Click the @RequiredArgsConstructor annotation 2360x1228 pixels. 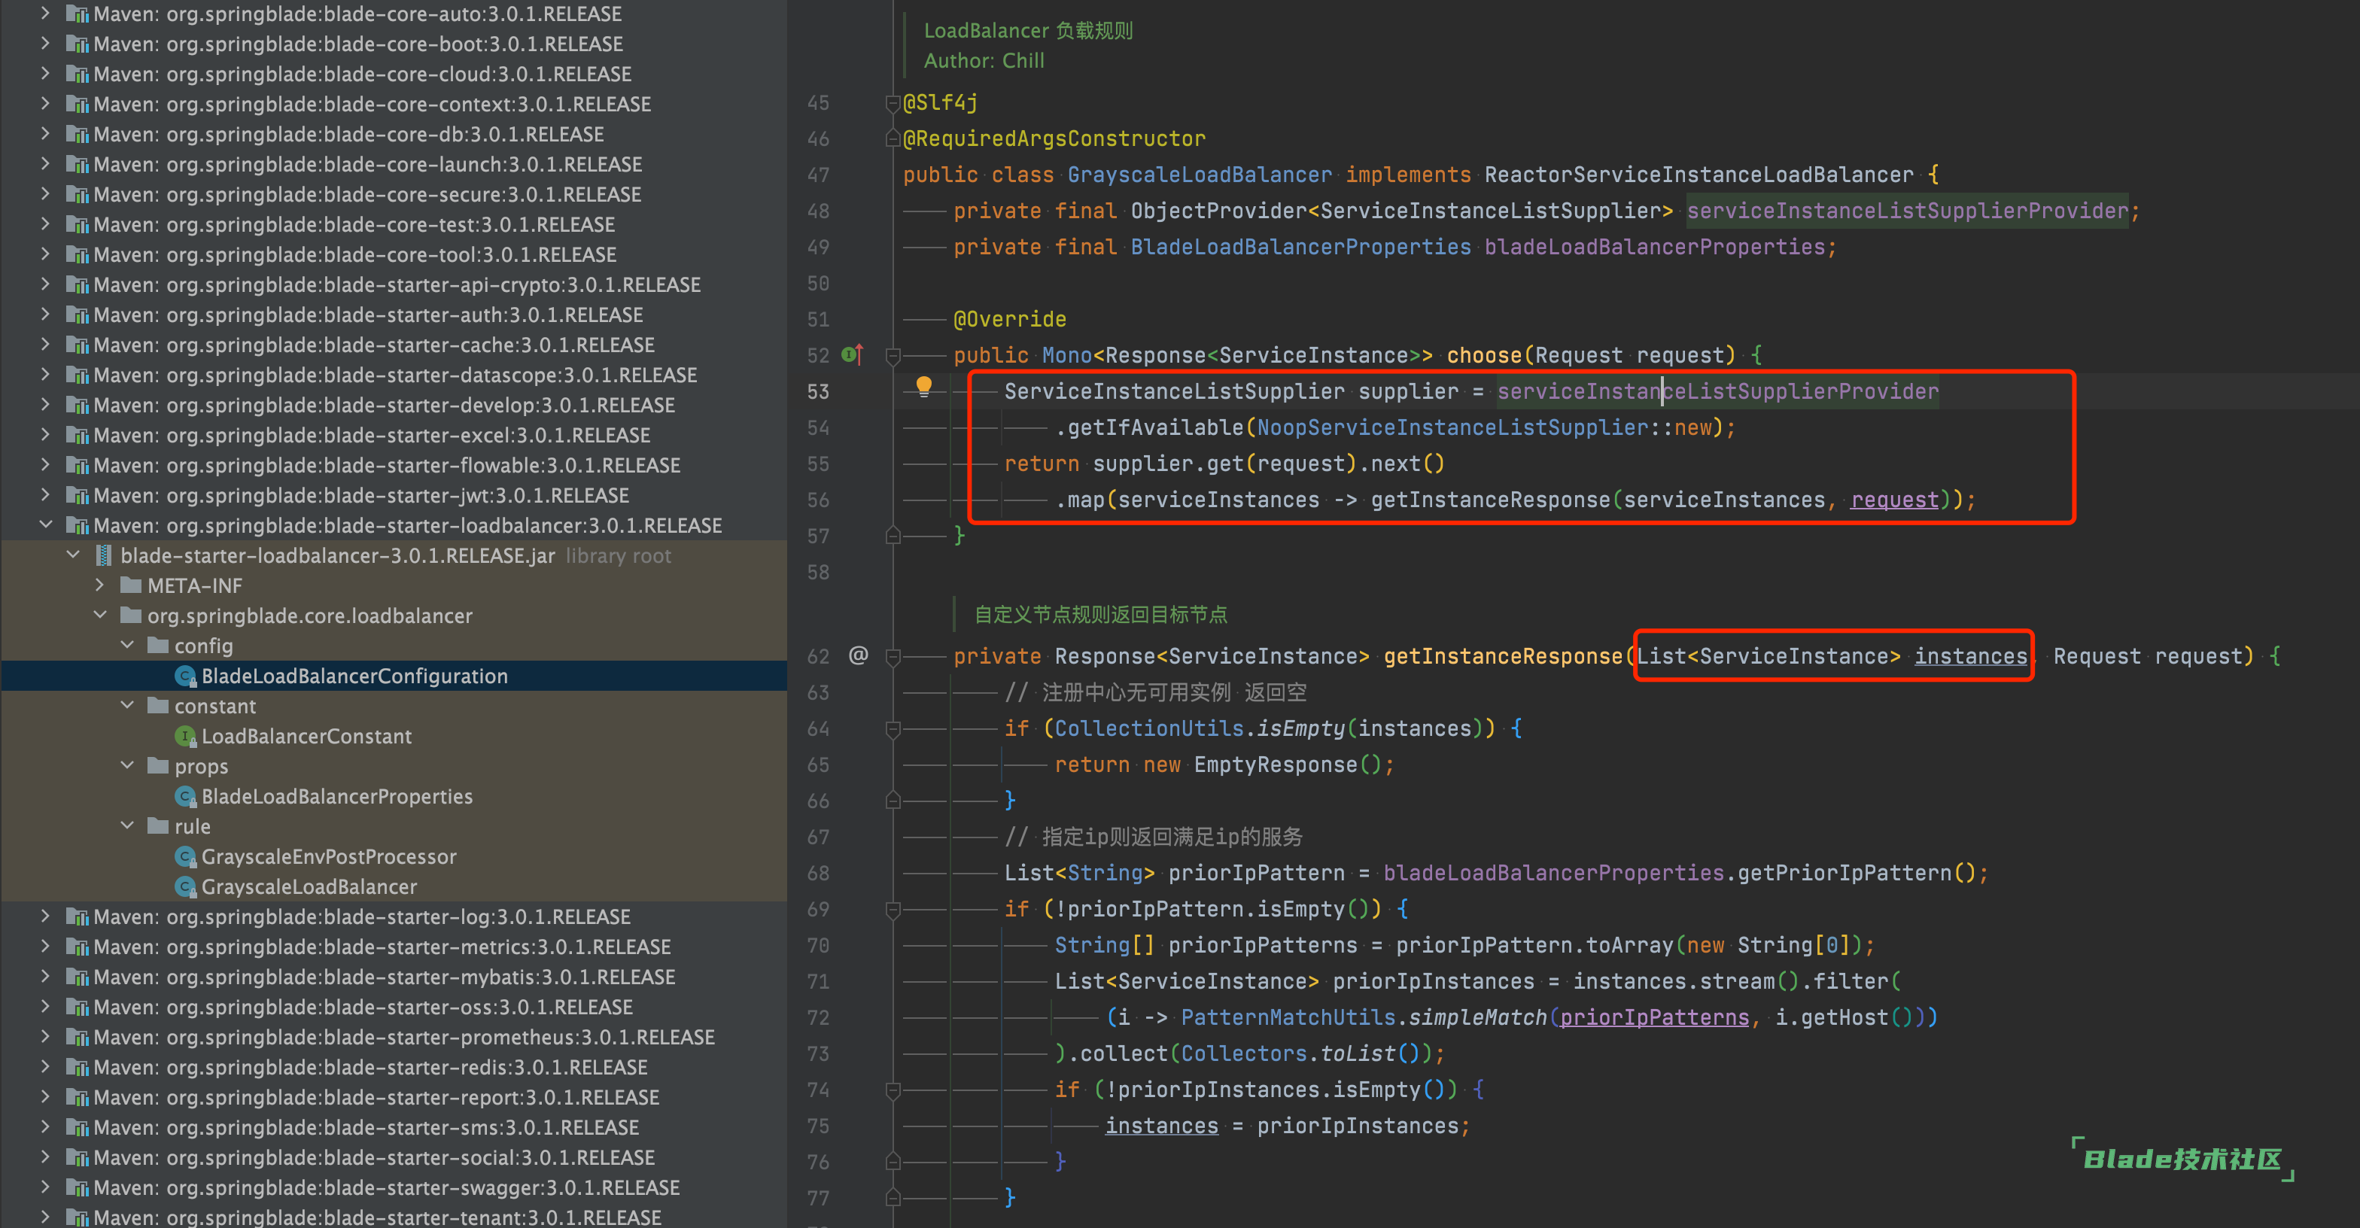1054,138
